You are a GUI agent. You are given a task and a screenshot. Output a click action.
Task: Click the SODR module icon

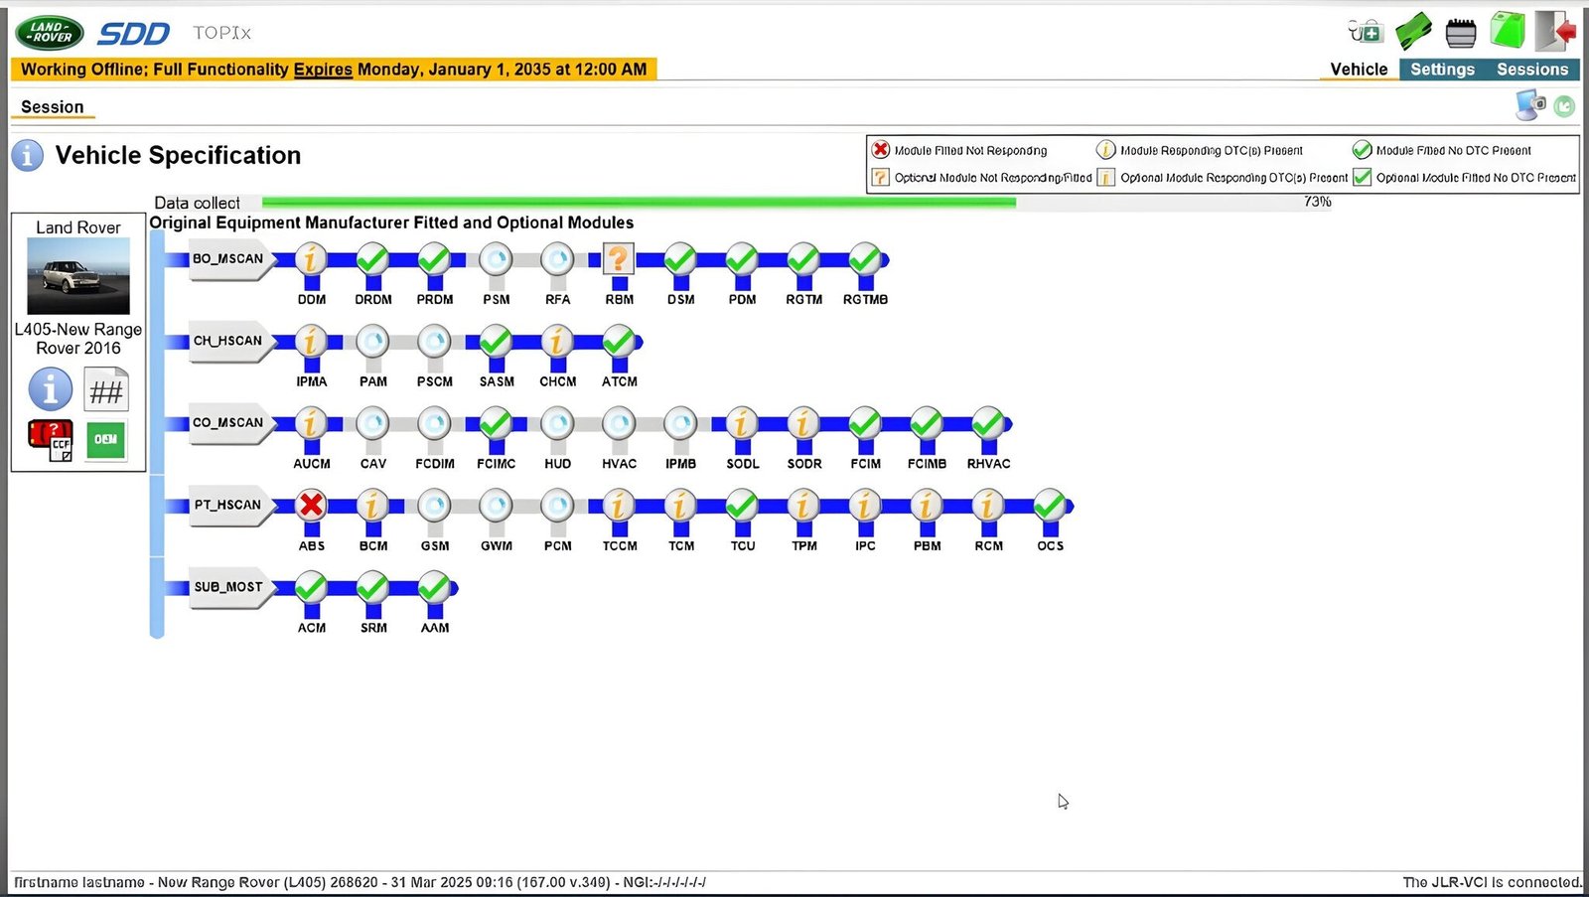(x=803, y=425)
